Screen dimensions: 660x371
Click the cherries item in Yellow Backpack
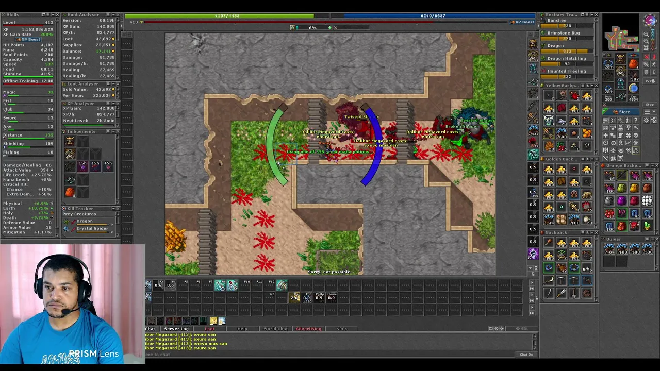click(x=562, y=145)
